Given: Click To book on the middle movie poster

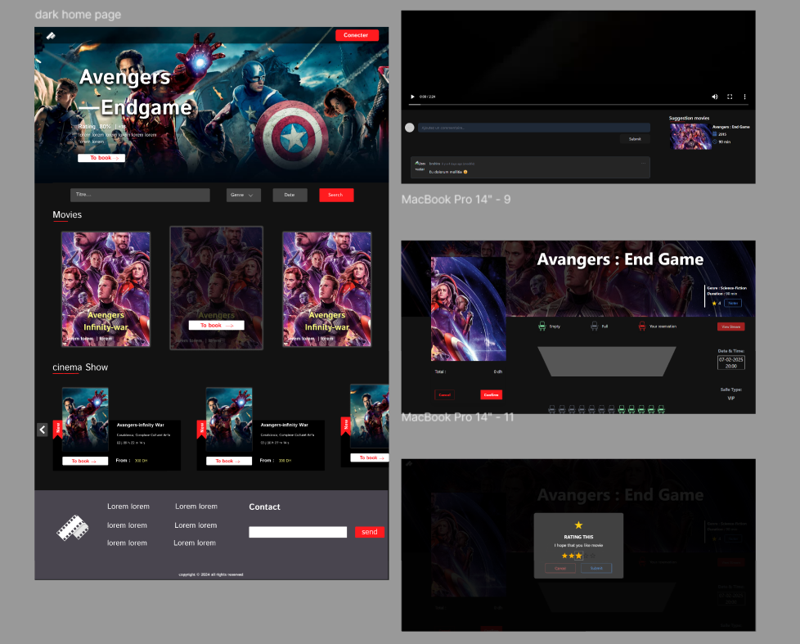Looking at the screenshot, I should tap(216, 325).
